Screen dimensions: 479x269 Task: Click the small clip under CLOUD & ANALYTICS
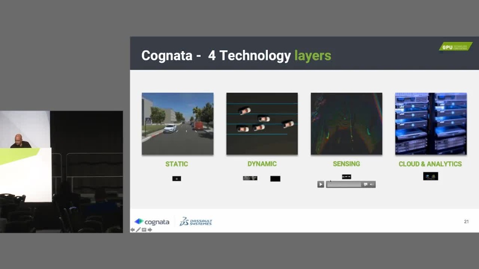click(431, 176)
